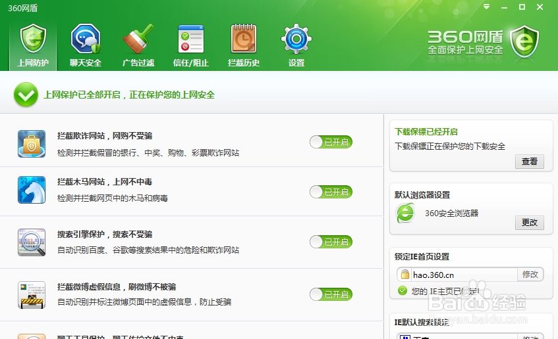Switch to the 聊天安全 tab
Image resolution: width=558 pixels, height=339 pixels.
(86, 46)
